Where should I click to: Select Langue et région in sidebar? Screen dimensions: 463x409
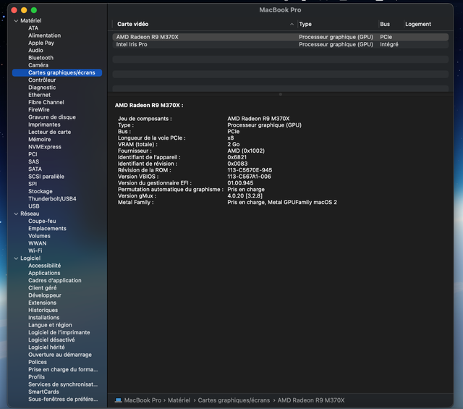click(50, 325)
